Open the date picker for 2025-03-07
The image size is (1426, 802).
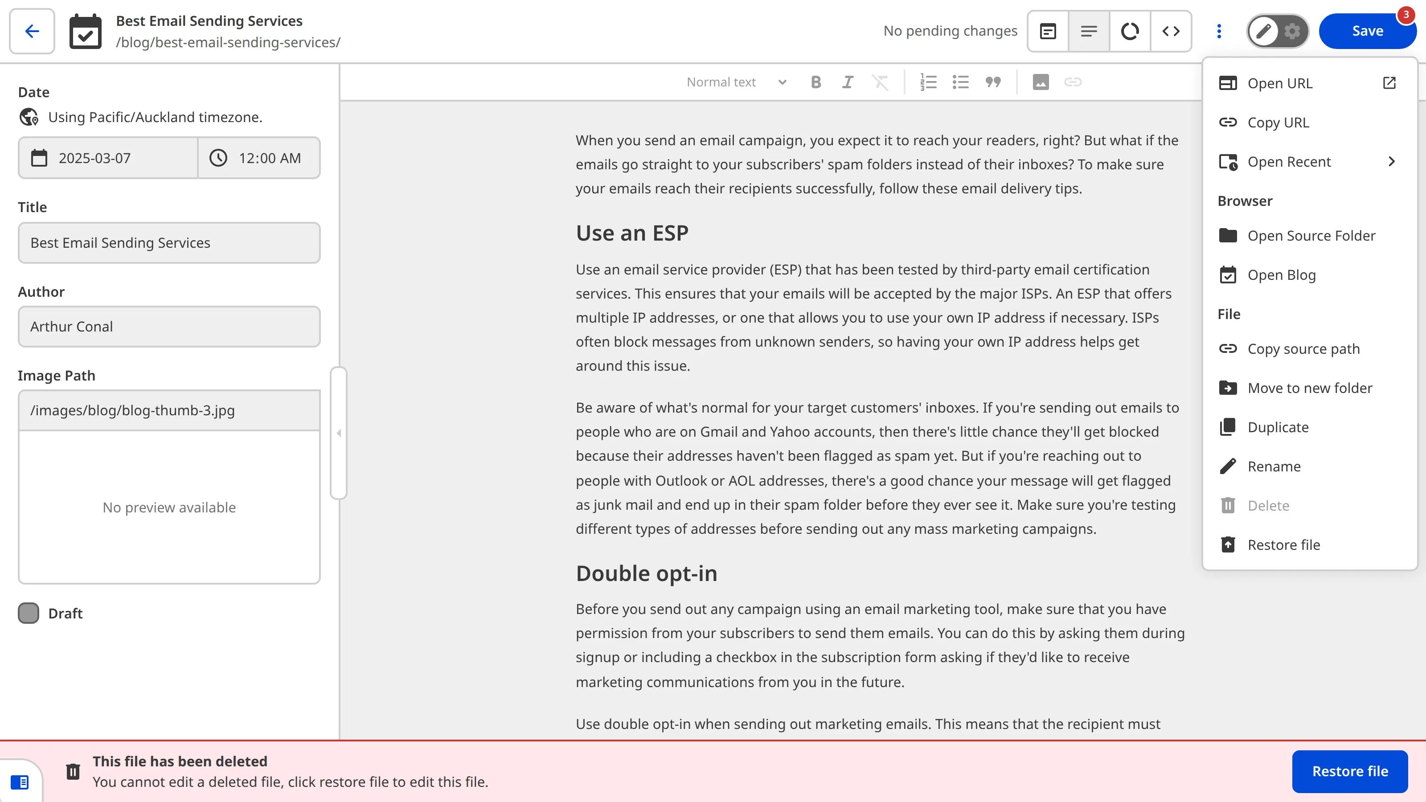[107, 158]
